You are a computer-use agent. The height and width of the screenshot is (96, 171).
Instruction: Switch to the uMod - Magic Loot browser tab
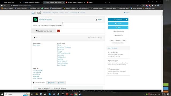click(33, 2)
